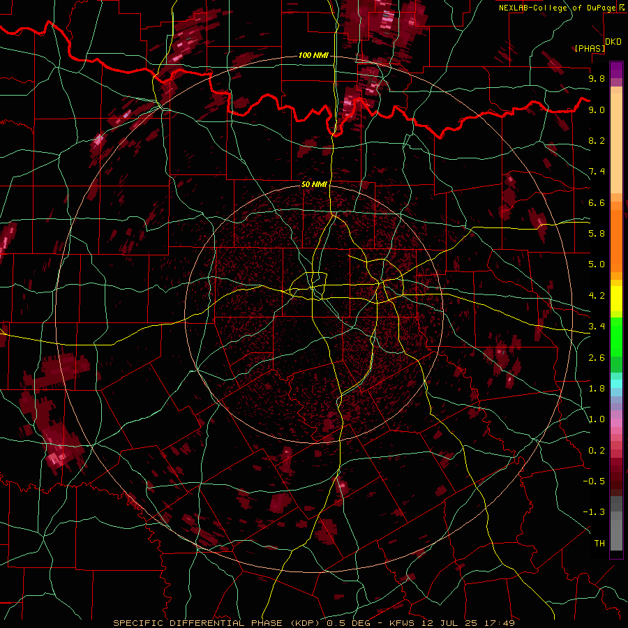Select the 1.0 value on the color scale
The width and height of the screenshot is (628, 628).
pyautogui.click(x=597, y=419)
